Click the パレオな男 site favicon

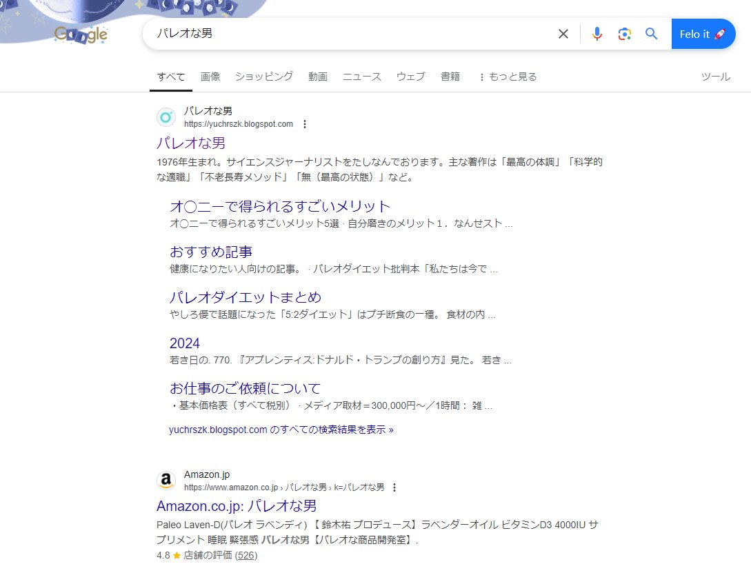tap(166, 117)
